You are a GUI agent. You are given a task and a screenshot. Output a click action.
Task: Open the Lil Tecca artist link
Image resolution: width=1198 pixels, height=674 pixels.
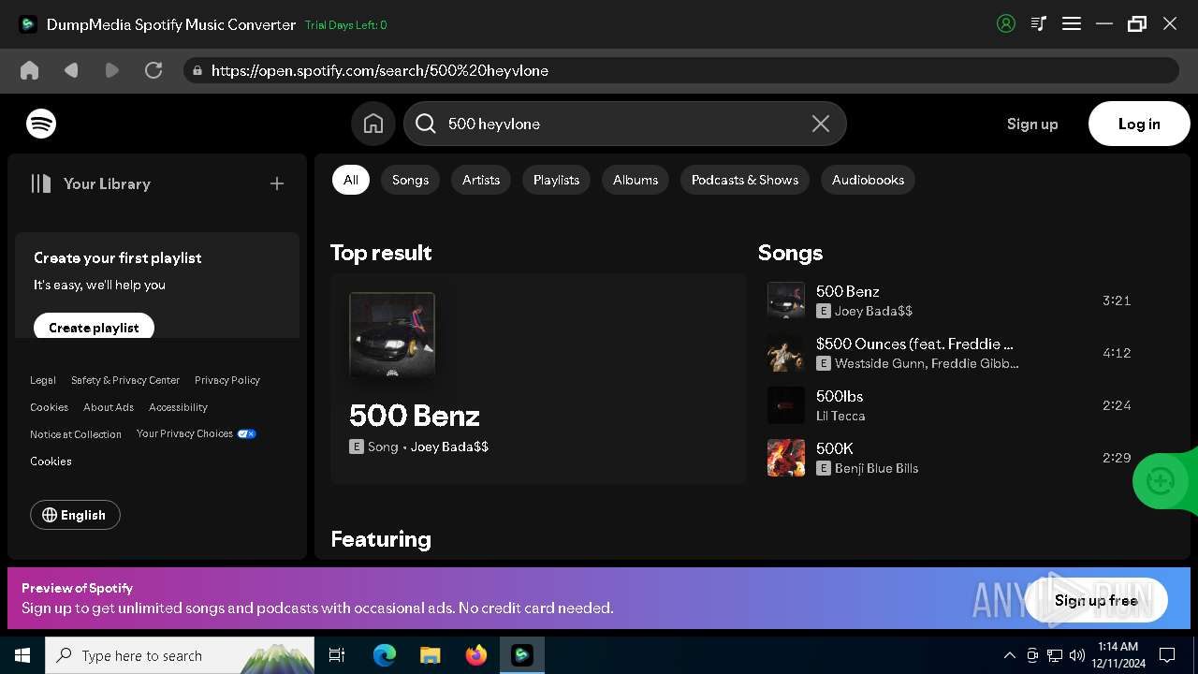click(x=840, y=416)
